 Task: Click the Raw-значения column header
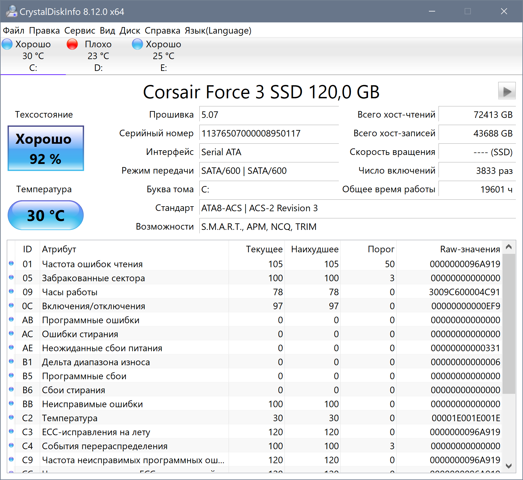click(x=449, y=249)
